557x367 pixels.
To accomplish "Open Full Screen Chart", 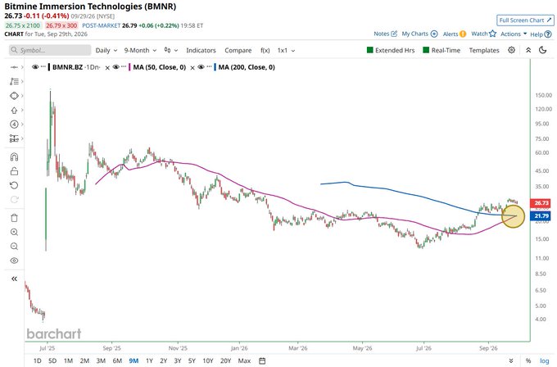I will [x=525, y=20].
